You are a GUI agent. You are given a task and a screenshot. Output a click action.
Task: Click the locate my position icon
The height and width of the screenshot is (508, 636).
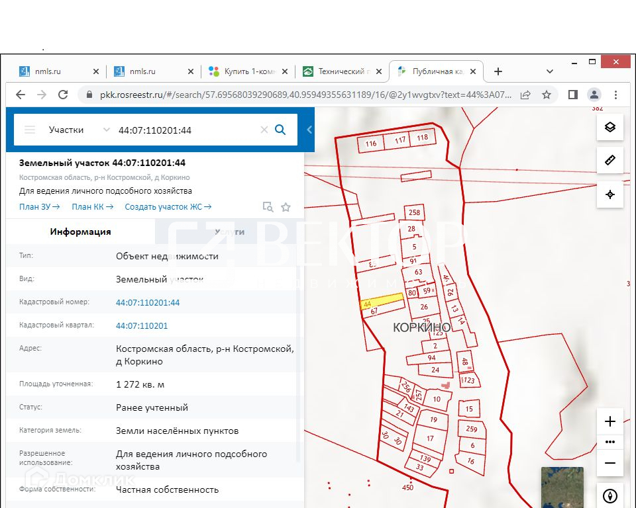[609, 194]
